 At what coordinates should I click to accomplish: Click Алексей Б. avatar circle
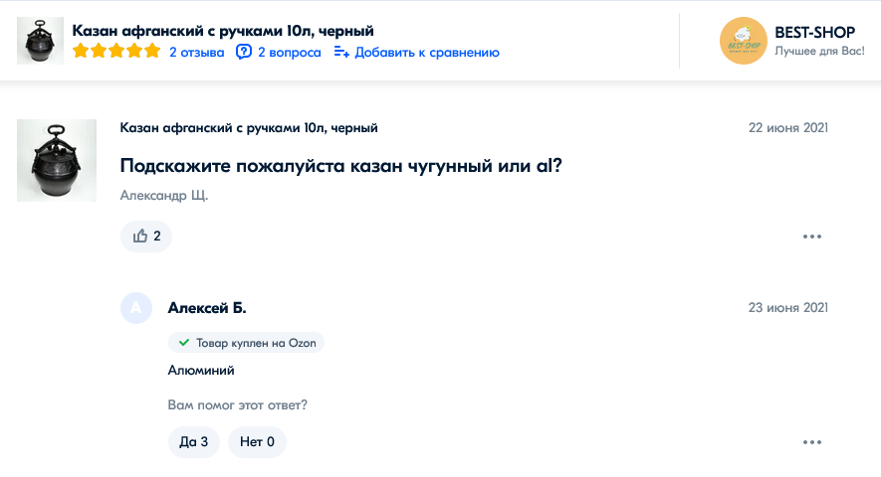click(136, 308)
